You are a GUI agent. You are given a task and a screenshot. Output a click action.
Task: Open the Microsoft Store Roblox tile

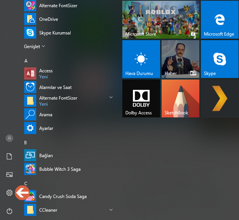coord(161,20)
